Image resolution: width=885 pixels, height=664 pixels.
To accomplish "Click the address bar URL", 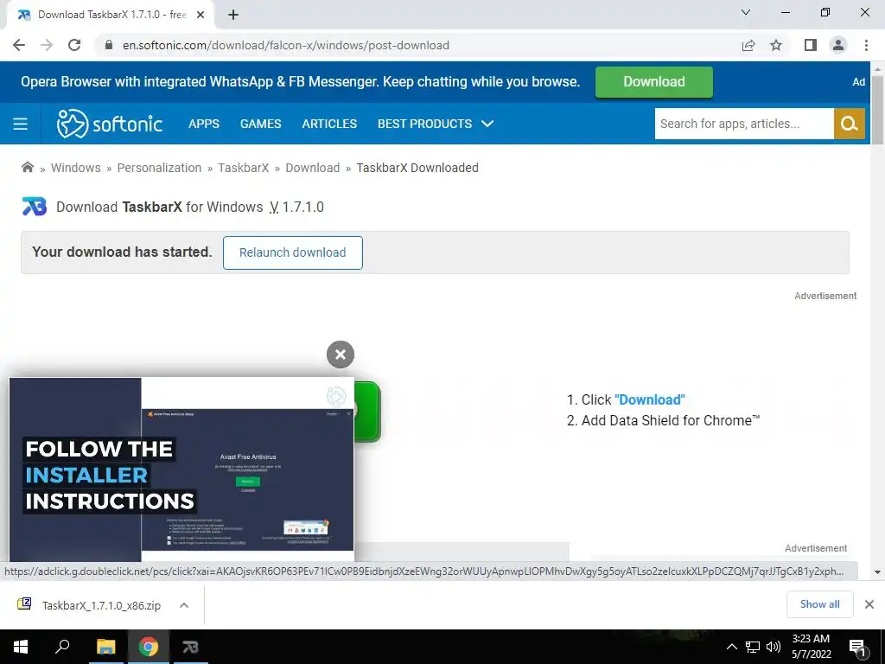I will (x=286, y=45).
